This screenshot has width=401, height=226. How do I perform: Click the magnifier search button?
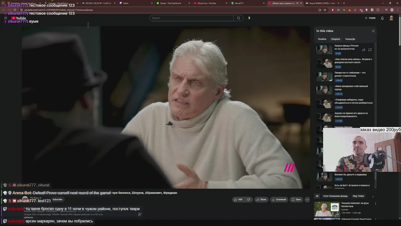[238, 18]
